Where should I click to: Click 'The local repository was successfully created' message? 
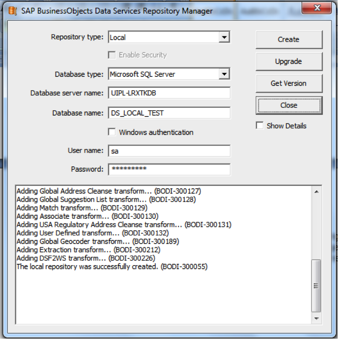pos(112,267)
